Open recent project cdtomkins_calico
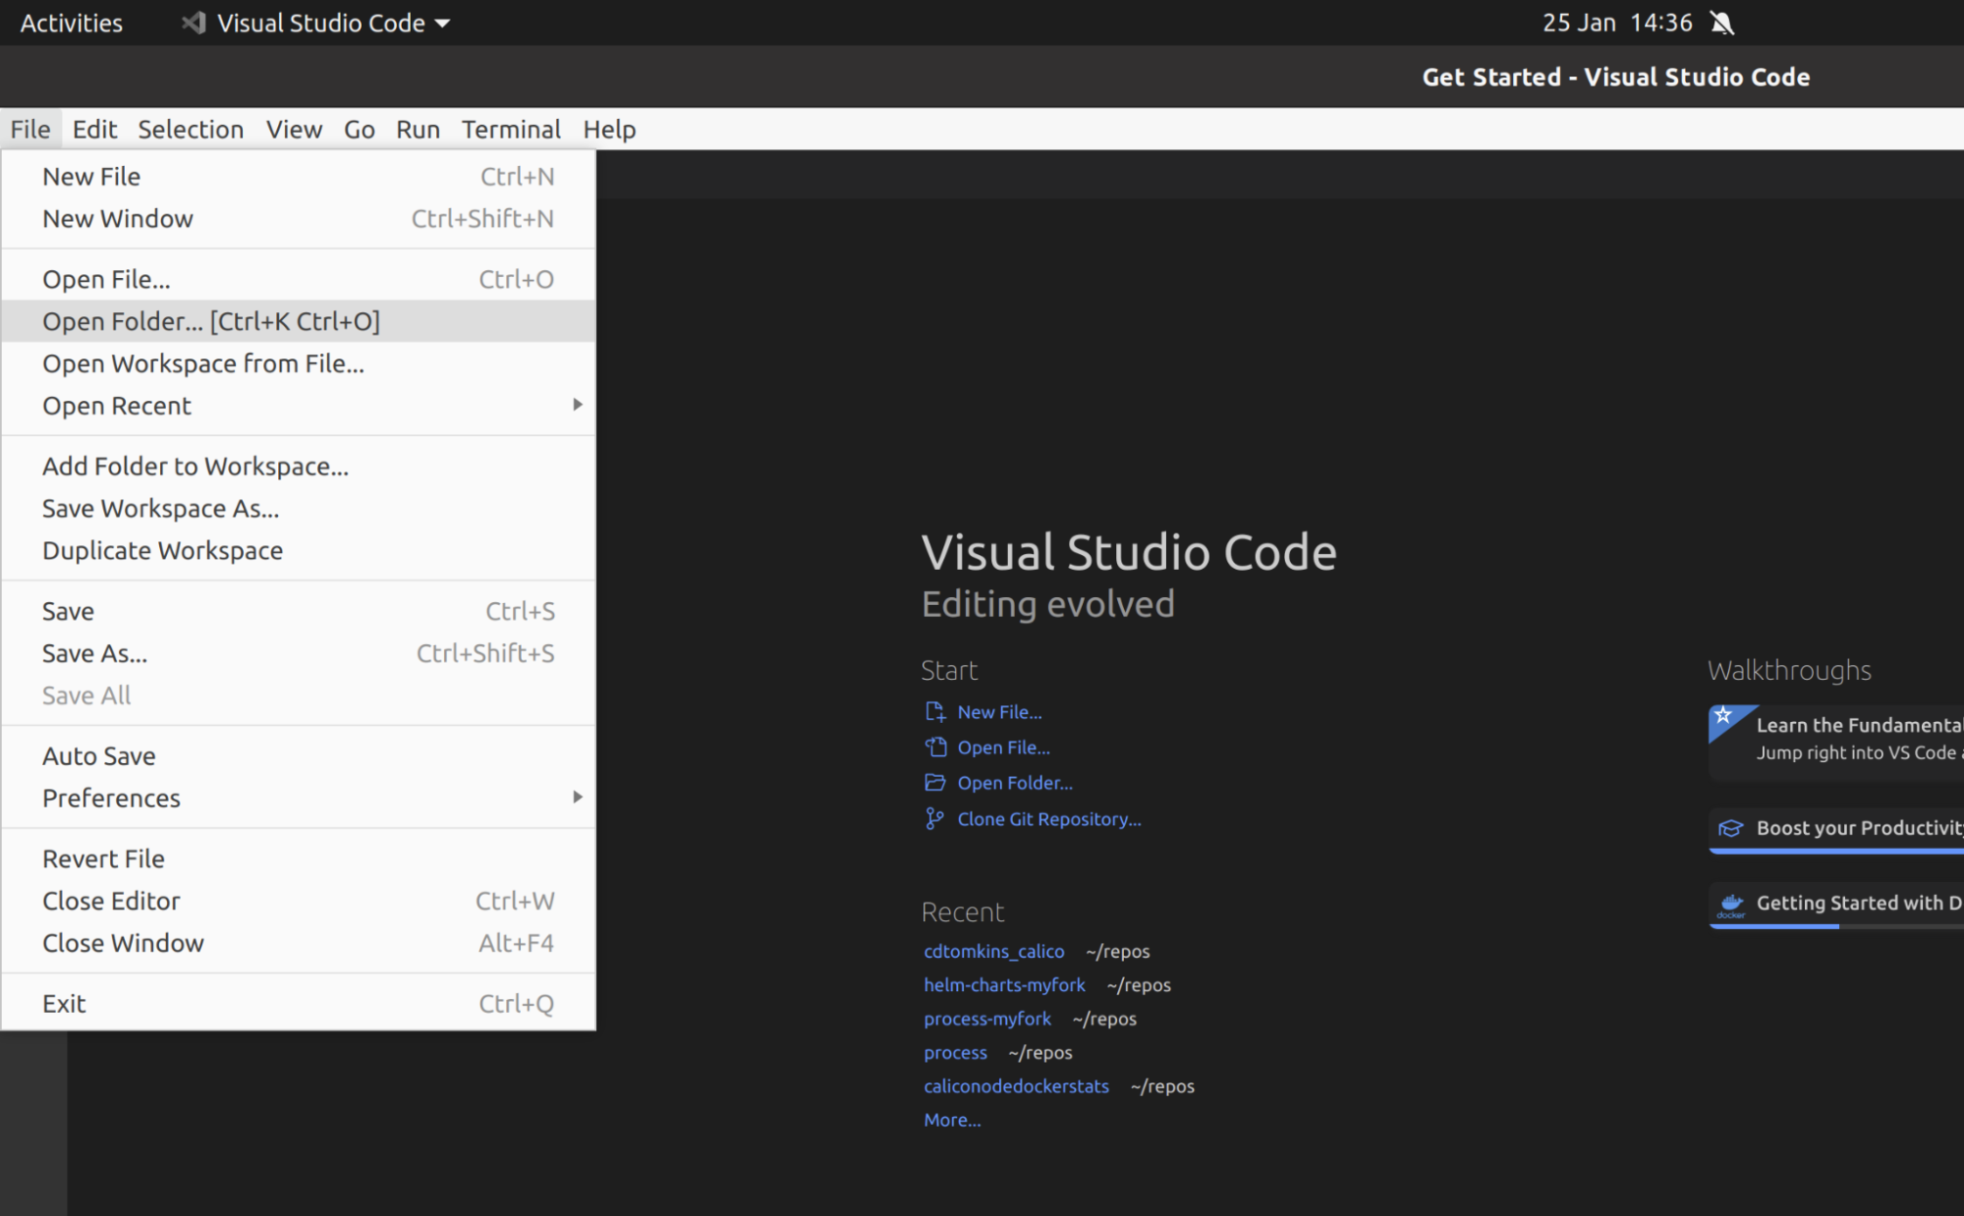The width and height of the screenshot is (1964, 1216). pos(993,951)
